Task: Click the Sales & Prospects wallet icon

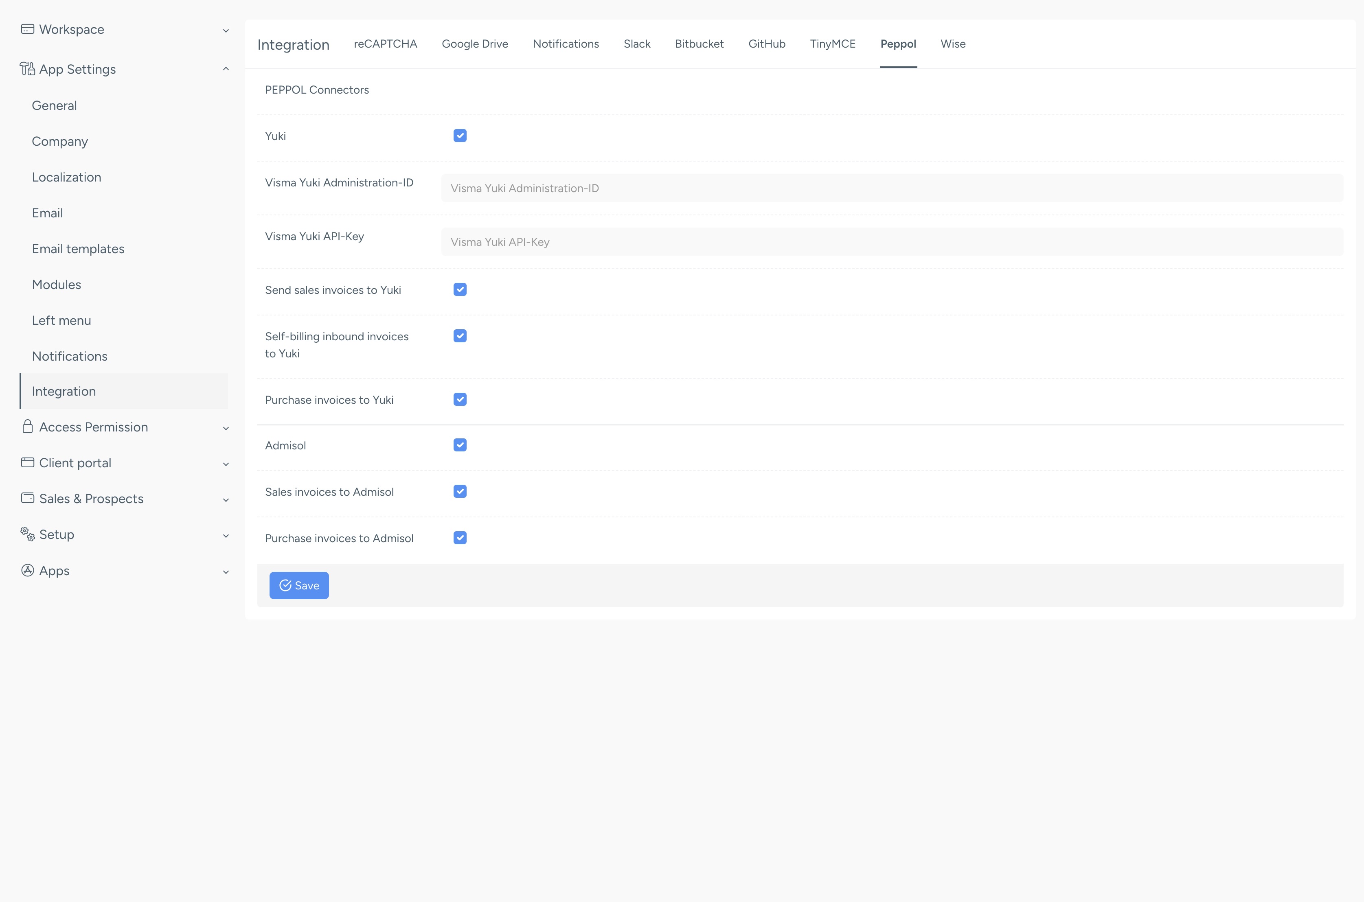Action: [x=28, y=498]
